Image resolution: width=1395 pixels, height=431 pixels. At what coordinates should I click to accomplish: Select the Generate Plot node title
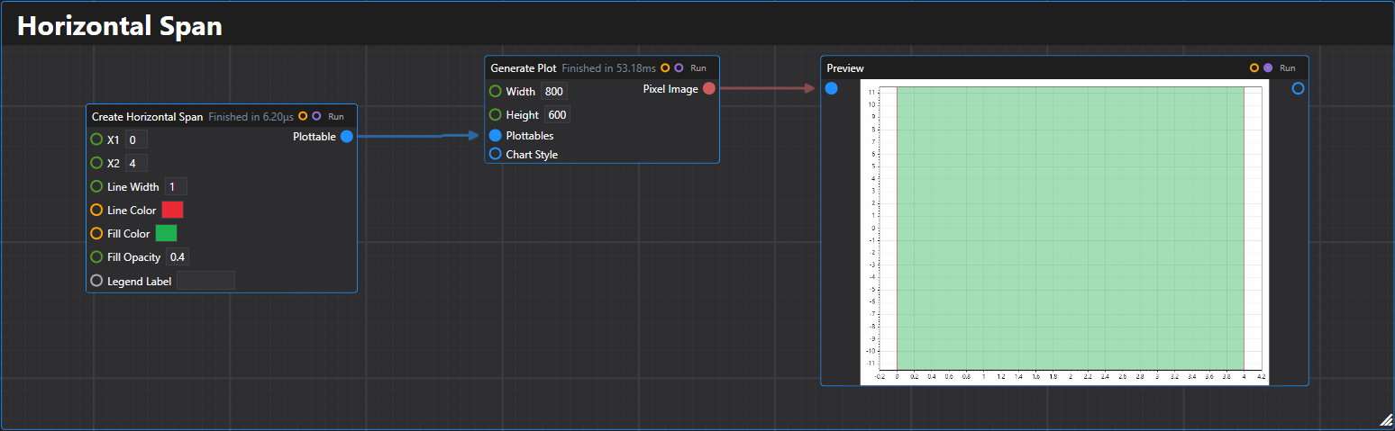coord(524,68)
